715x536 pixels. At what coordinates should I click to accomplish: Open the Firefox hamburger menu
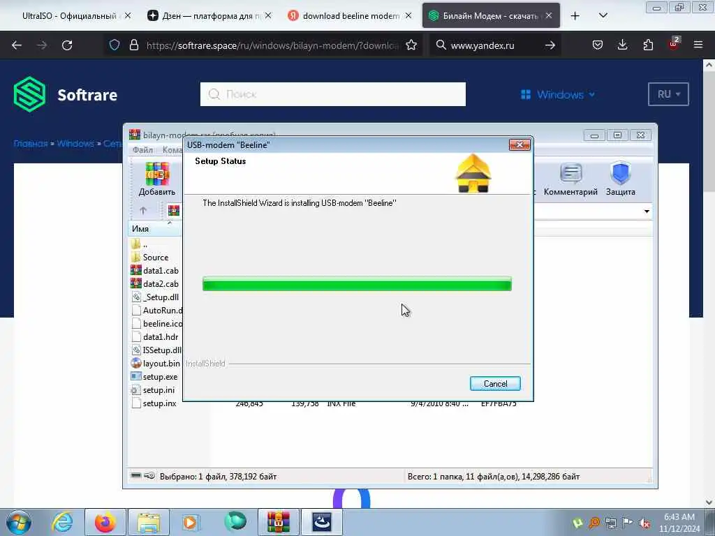pyautogui.click(x=698, y=45)
